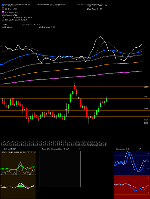This screenshot has height=199, width=150.
Task: Click the 62.22 label inside Stochastics panel
Action: (x=146, y=160)
